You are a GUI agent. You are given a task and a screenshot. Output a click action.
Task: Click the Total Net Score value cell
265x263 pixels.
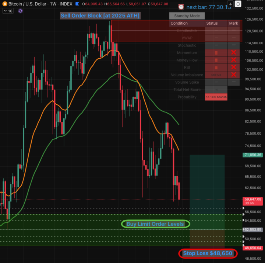216,90
